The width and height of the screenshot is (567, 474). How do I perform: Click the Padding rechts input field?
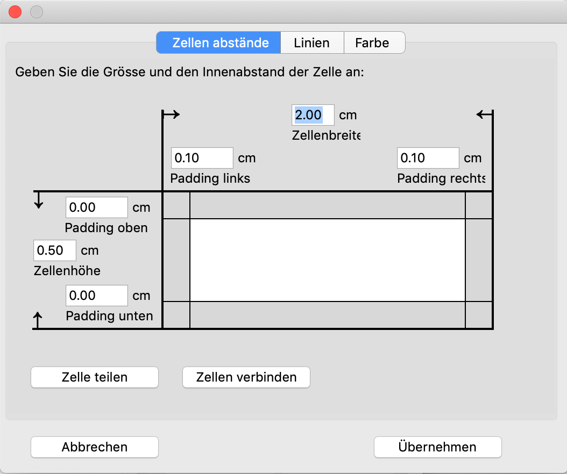(428, 158)
